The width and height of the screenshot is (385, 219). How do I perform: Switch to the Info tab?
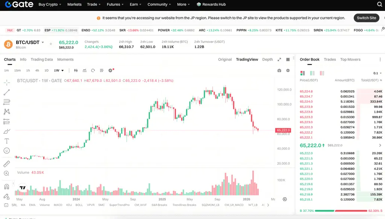click(x=23, y=59)
